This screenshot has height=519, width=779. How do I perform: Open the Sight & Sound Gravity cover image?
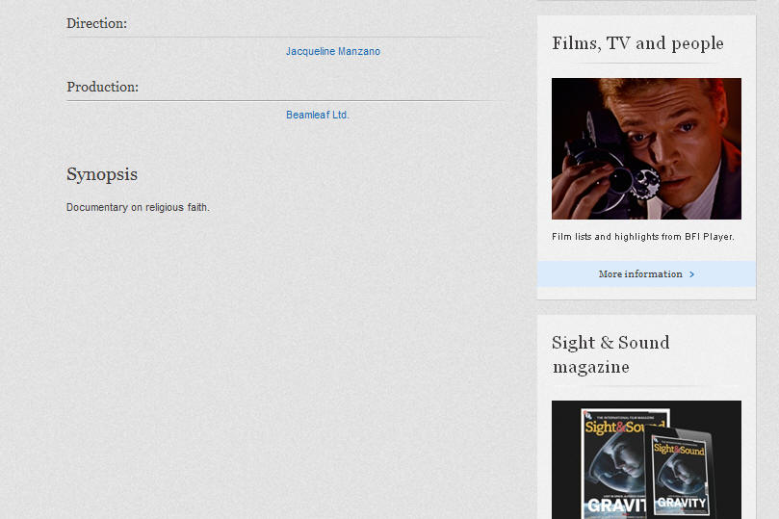646,460
